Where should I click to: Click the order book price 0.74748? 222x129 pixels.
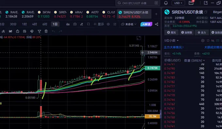(x=170, y=122)
